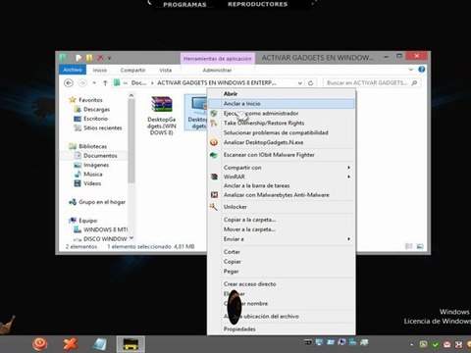This screenshot has width=471, height=353.
Task: Choose Unlocker from the context menu
Action: point(282,207)
